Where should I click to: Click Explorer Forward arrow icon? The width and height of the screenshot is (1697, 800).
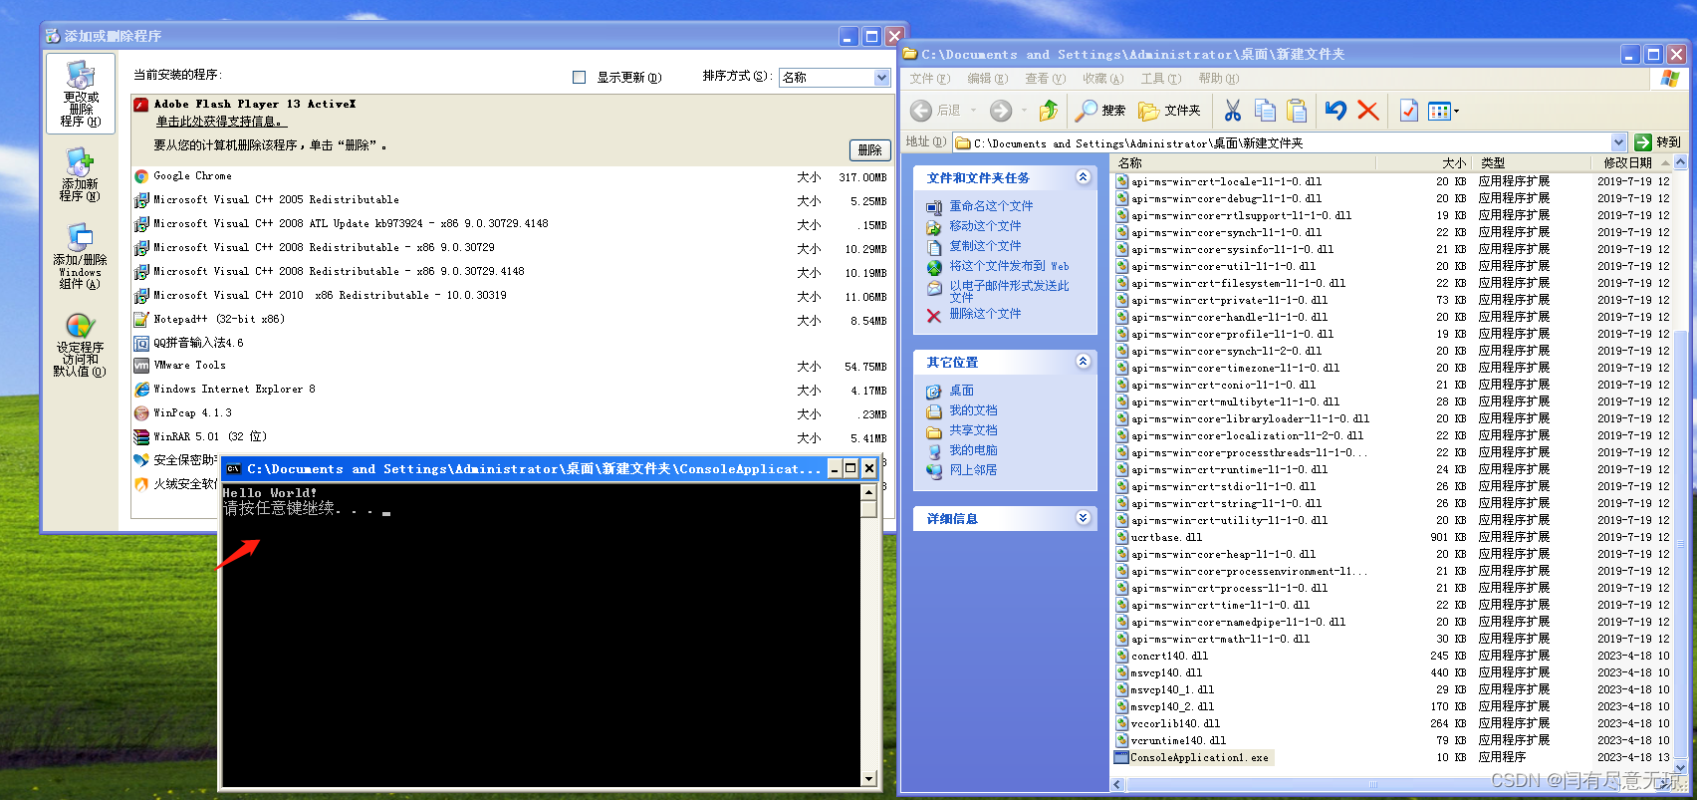point(1001,111)
